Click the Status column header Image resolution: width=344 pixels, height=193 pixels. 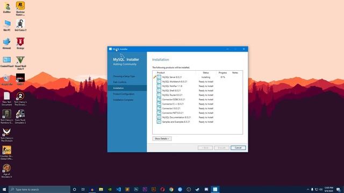pyautogui.click(x=206, y=73)
